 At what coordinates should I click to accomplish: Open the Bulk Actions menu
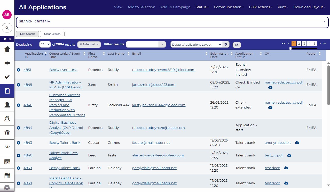click(x=260, y=7)
